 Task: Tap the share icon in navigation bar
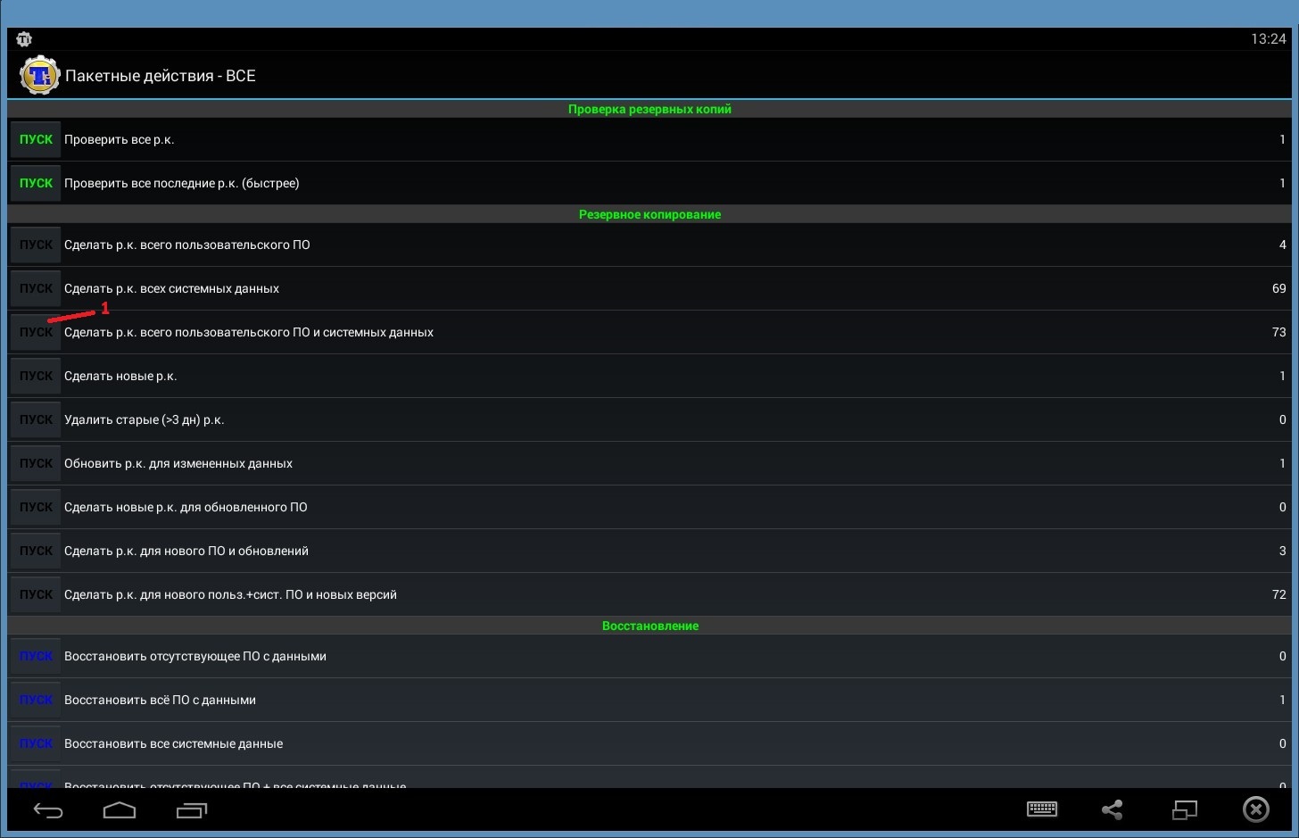(x=1112, y=809)
